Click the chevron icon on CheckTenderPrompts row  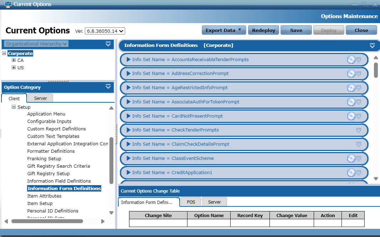point(359,130)
